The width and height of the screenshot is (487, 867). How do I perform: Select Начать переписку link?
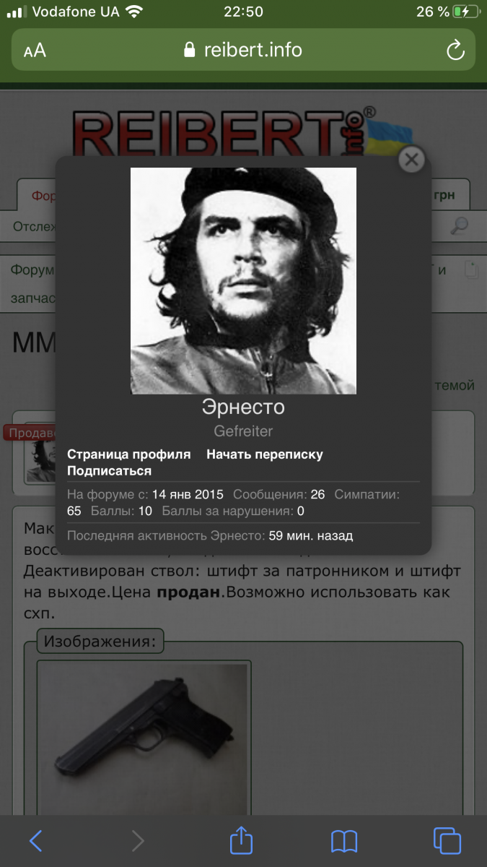[x=265, y=454]
